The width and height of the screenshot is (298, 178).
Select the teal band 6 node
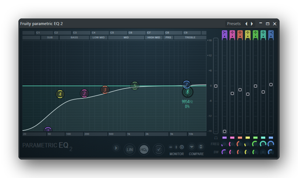188,92
